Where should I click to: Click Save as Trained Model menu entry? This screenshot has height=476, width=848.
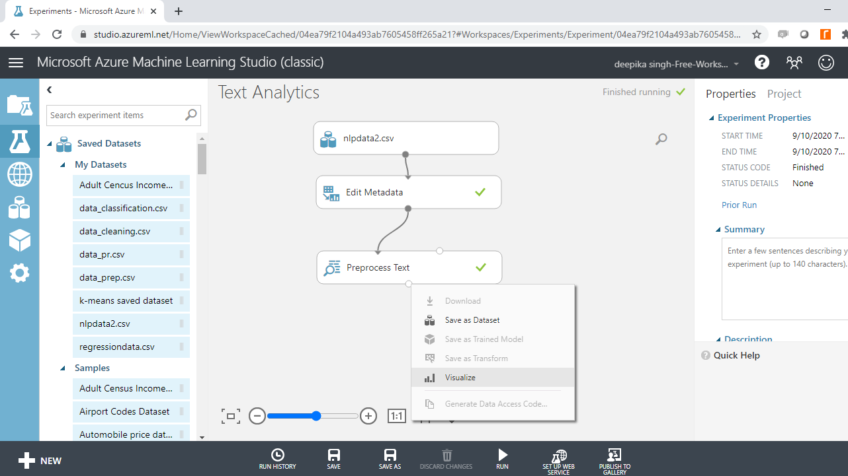[493, 339]
